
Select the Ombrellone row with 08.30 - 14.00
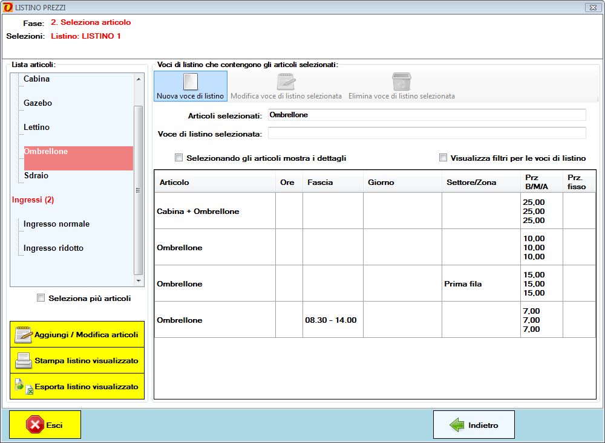[x=374, y=320]
